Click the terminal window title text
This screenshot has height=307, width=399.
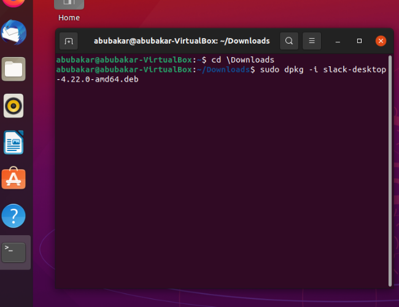pos(181,41)
